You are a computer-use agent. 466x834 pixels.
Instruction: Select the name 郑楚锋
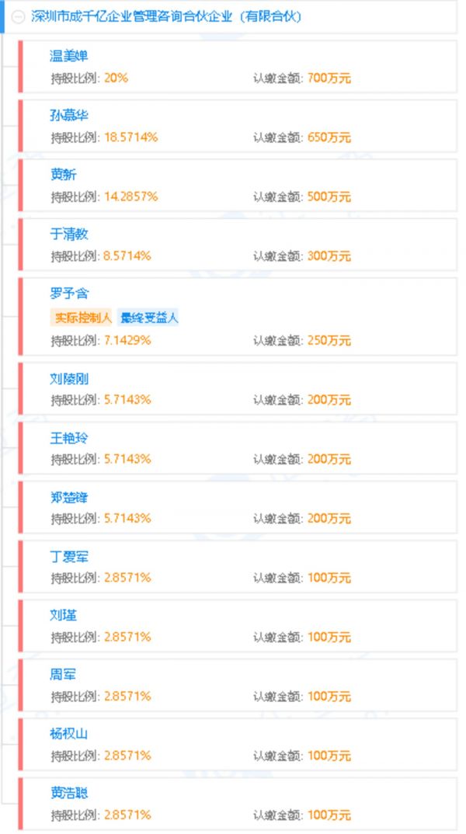coord(69,497)
